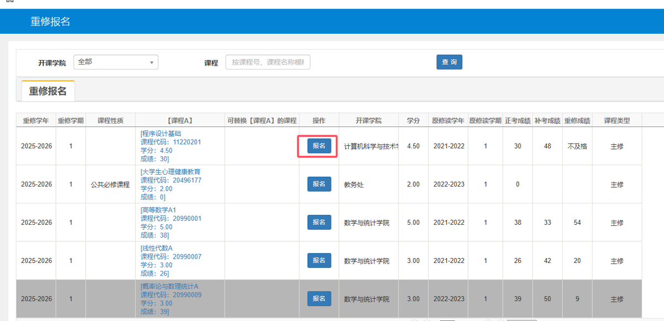Click the 学分 column header
This screenshot has width=664, height=321.
coord(413,120)
